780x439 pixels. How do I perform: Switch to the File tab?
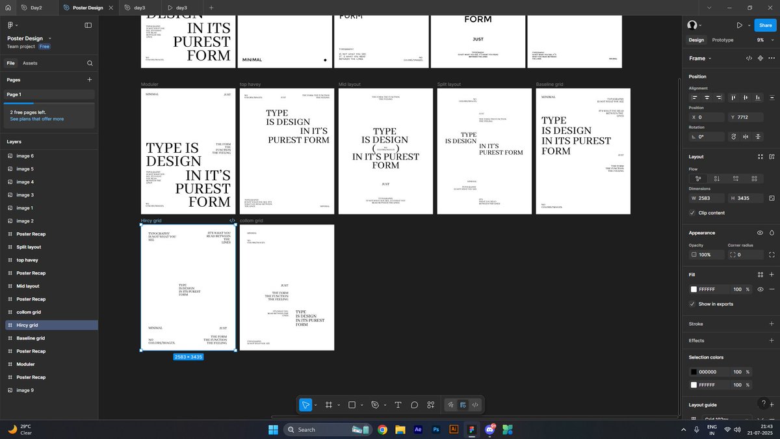pyautogui.click(x=10, y=63)
